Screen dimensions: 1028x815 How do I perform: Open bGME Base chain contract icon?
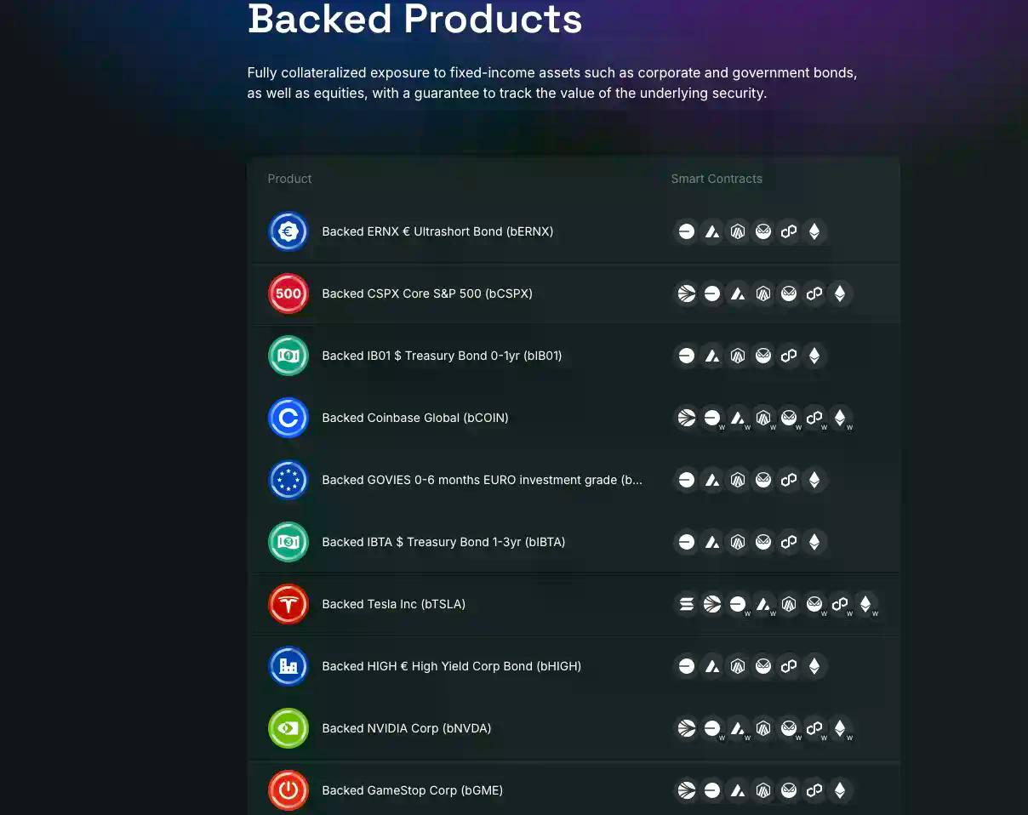[712, 790]
